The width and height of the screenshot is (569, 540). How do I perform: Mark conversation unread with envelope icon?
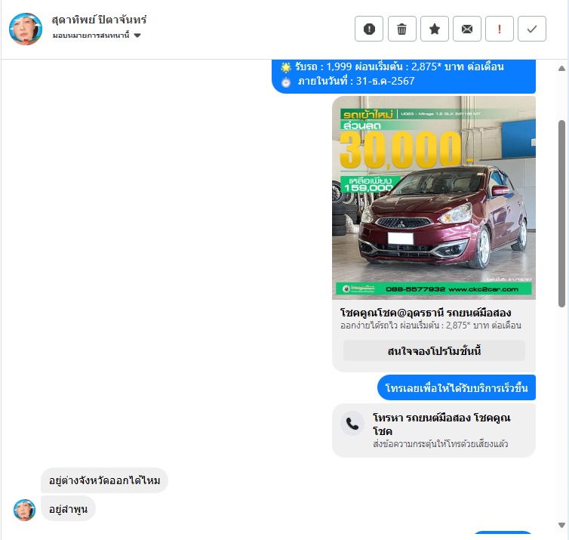[467, 29]
